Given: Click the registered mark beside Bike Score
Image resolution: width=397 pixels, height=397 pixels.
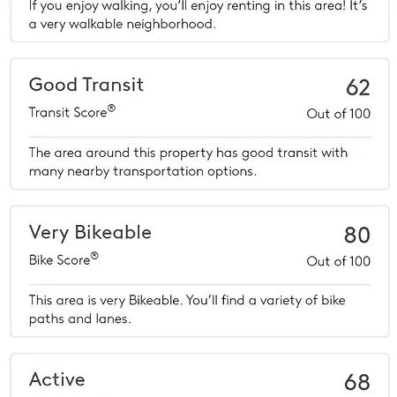Looking at the screenshot, I should pos(94,256).
